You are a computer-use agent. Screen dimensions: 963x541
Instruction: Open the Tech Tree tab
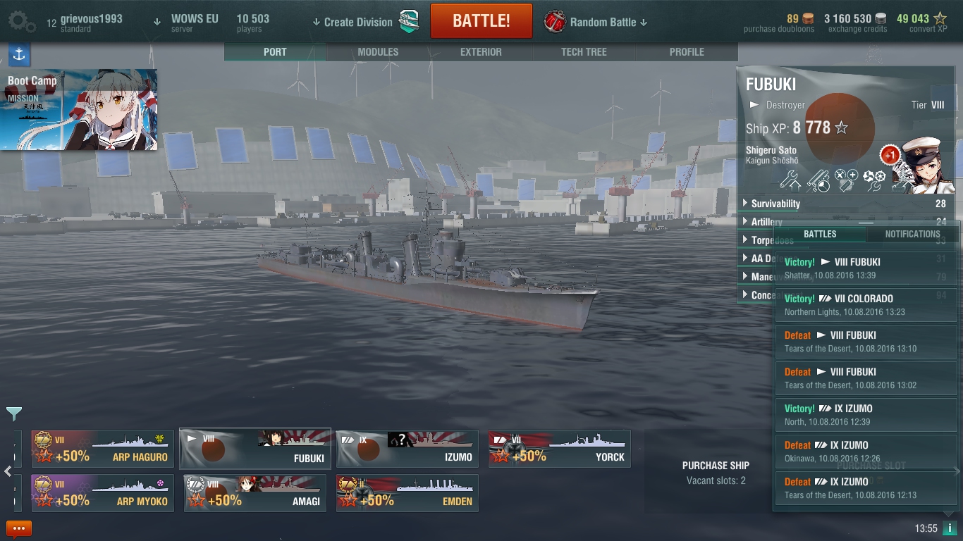point(584,52)
